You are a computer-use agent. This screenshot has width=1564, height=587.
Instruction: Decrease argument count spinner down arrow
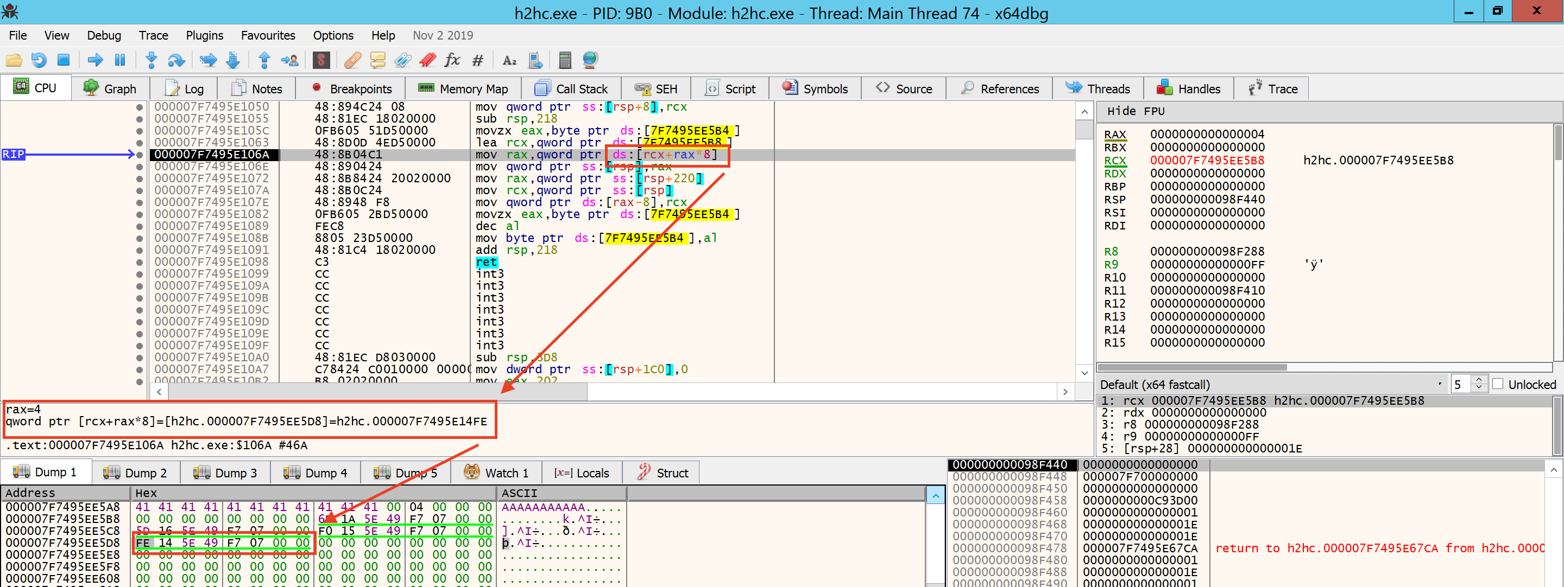pos(1478,387)
